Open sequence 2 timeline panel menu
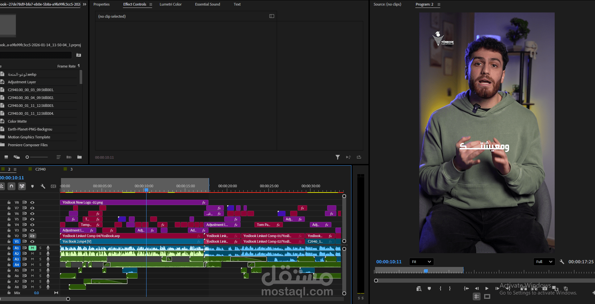This screenshot has width=595, height=304. [x=15, y=169]
